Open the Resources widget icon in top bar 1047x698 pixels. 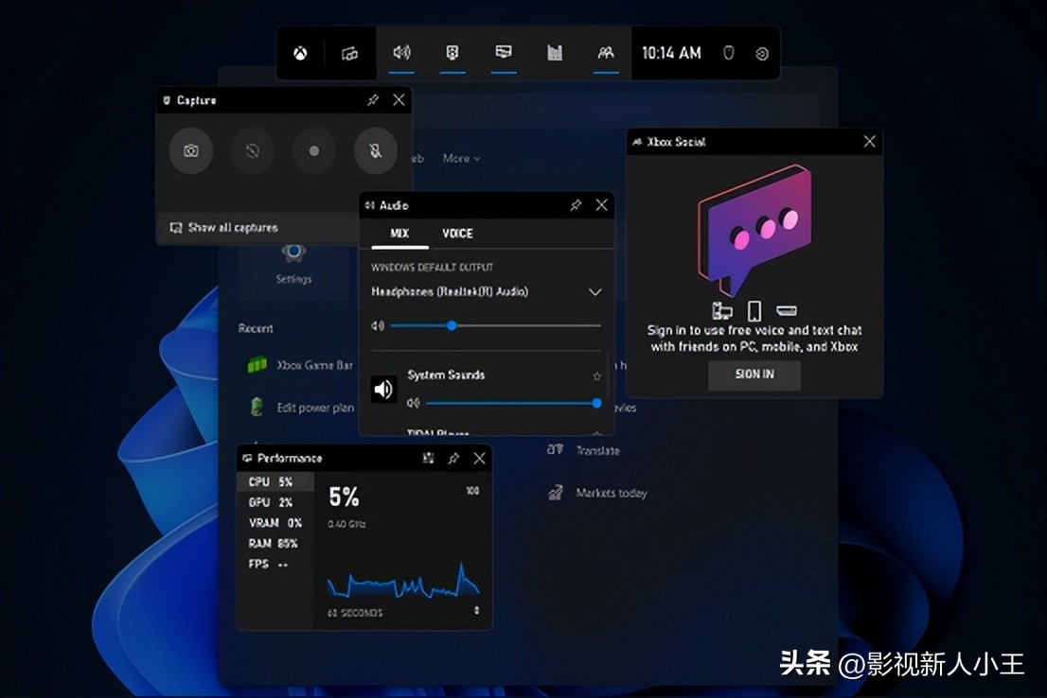click(x=555, y=53)
